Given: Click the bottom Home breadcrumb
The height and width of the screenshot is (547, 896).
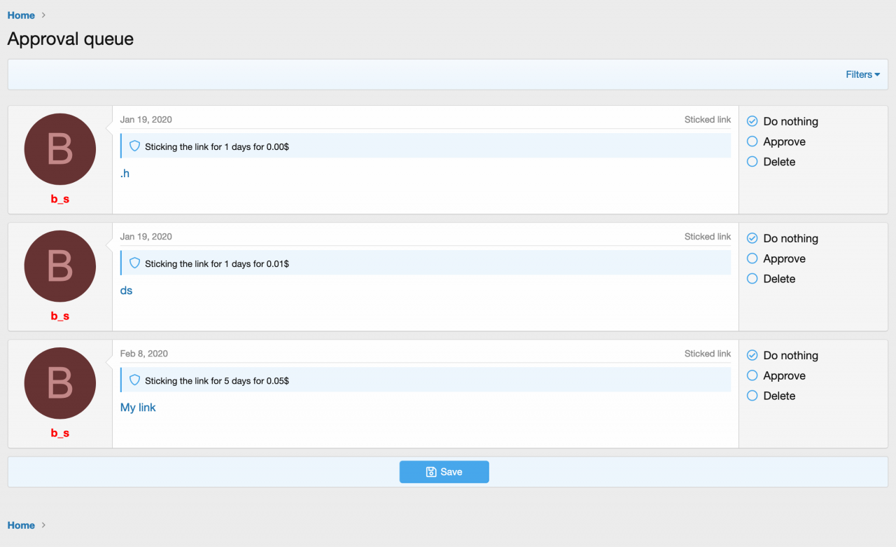Looking at the screenshot, I should click(21, 525).
